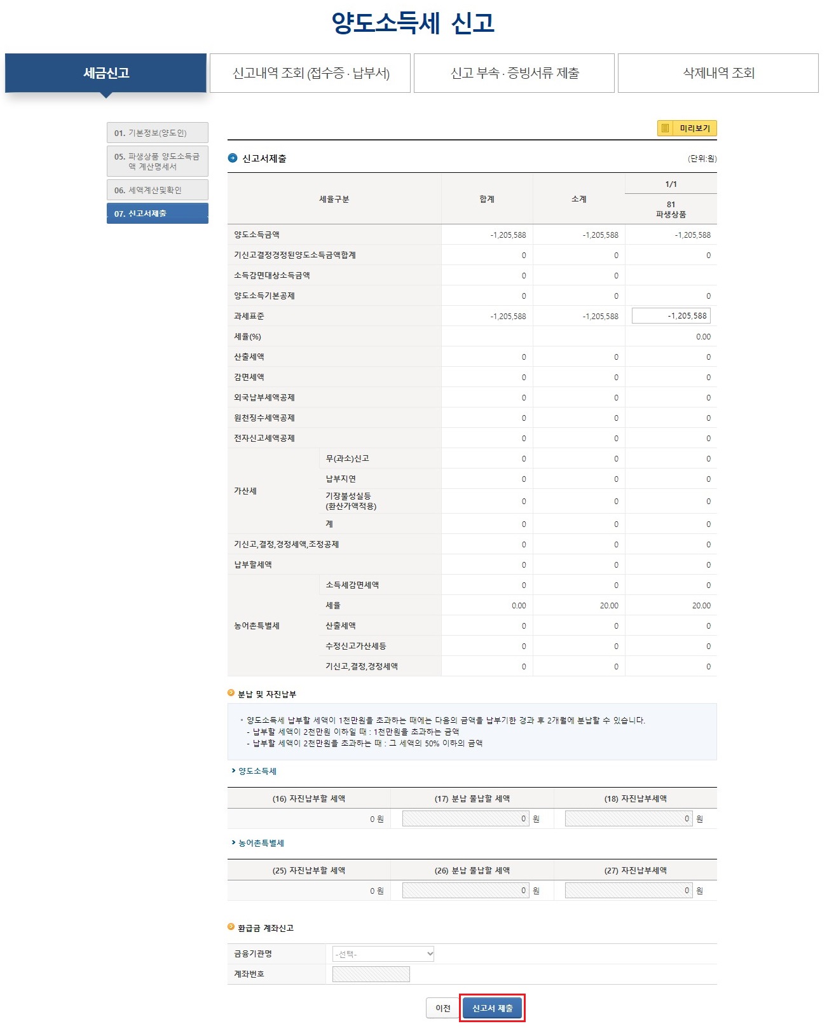827x1033 pixels.
Task: Click the 양도소득세 section heading
Action: (257, 771)
